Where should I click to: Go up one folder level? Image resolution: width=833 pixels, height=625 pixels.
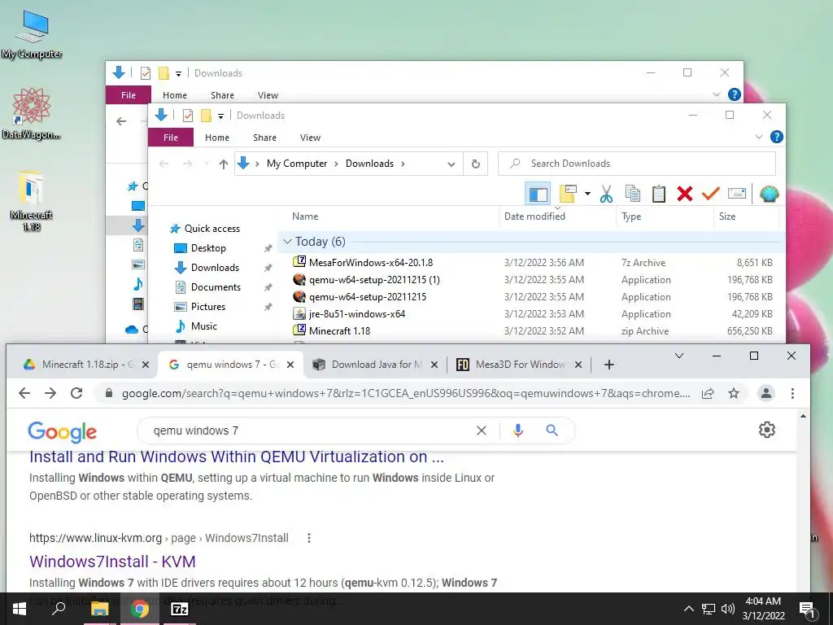(223, 164)
